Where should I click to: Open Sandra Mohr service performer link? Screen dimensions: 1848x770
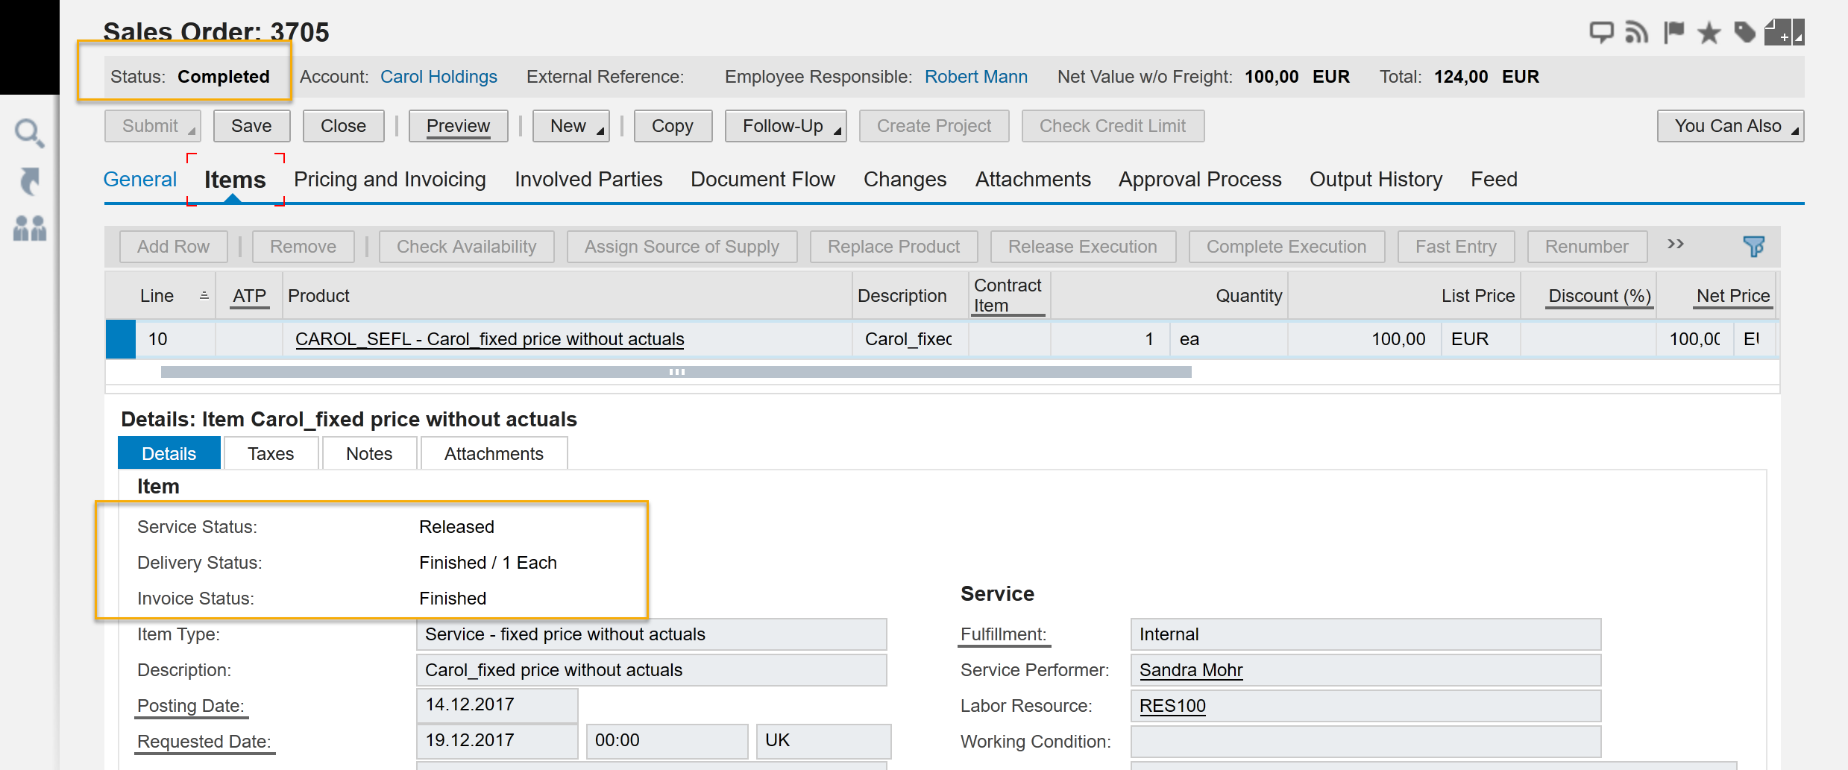[x=1191, y=670]
